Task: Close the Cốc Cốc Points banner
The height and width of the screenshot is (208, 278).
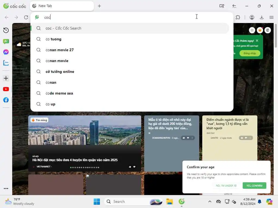Action: (x=257, y=41)
